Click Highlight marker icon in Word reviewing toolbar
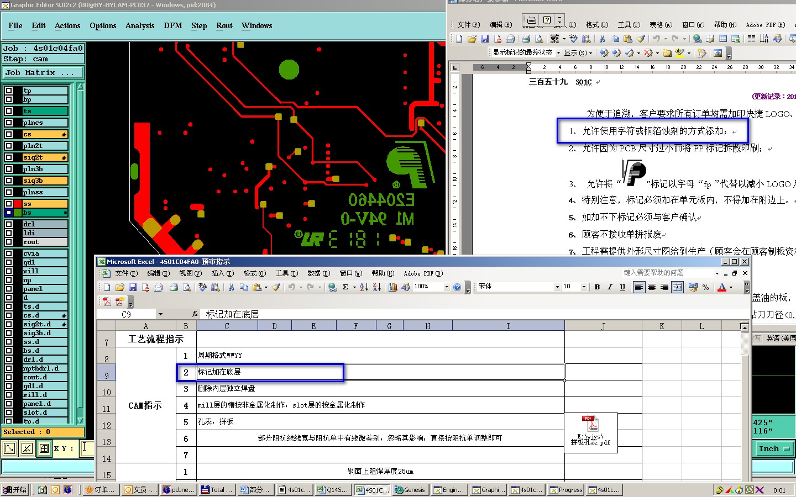 tap(679, 53)
